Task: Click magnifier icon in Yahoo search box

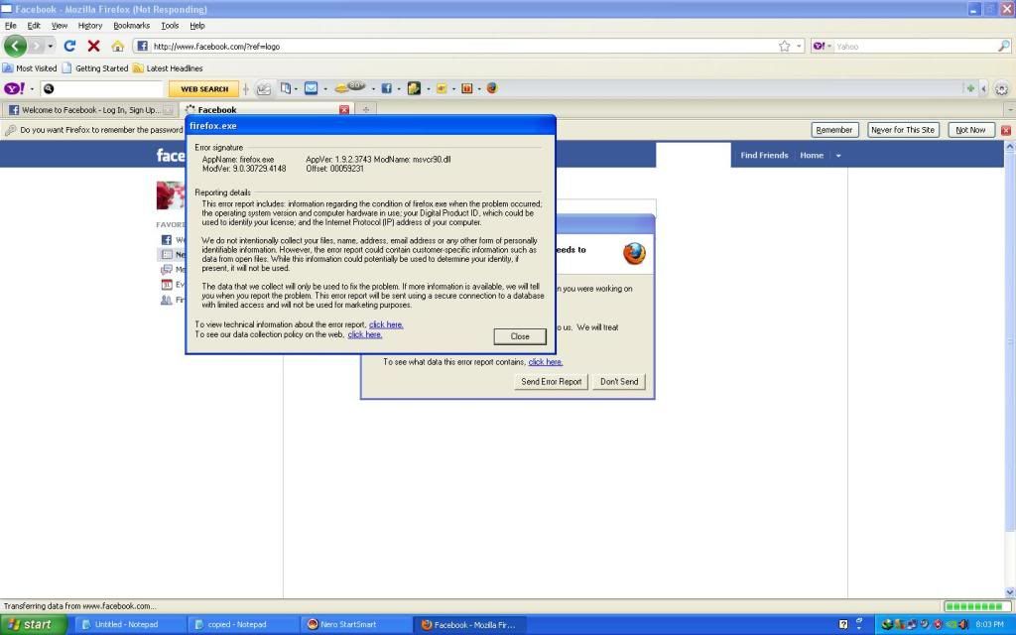Action: pyautogui.click(x=49, y=88)
